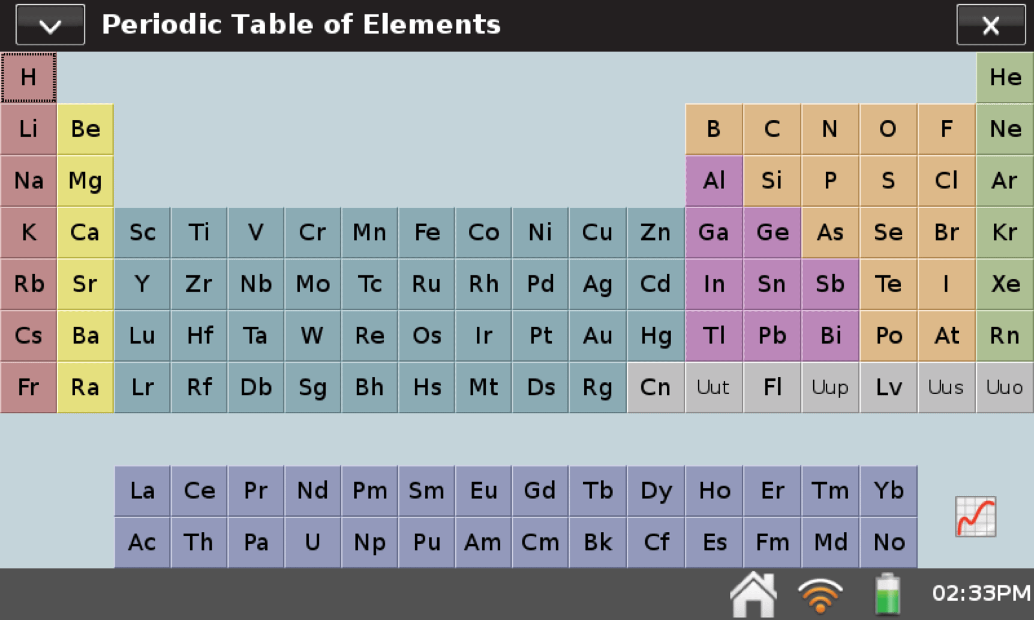Open the graph properties plot icon
This screenshot has height=620, width=1034.
[x=974, y=516]
